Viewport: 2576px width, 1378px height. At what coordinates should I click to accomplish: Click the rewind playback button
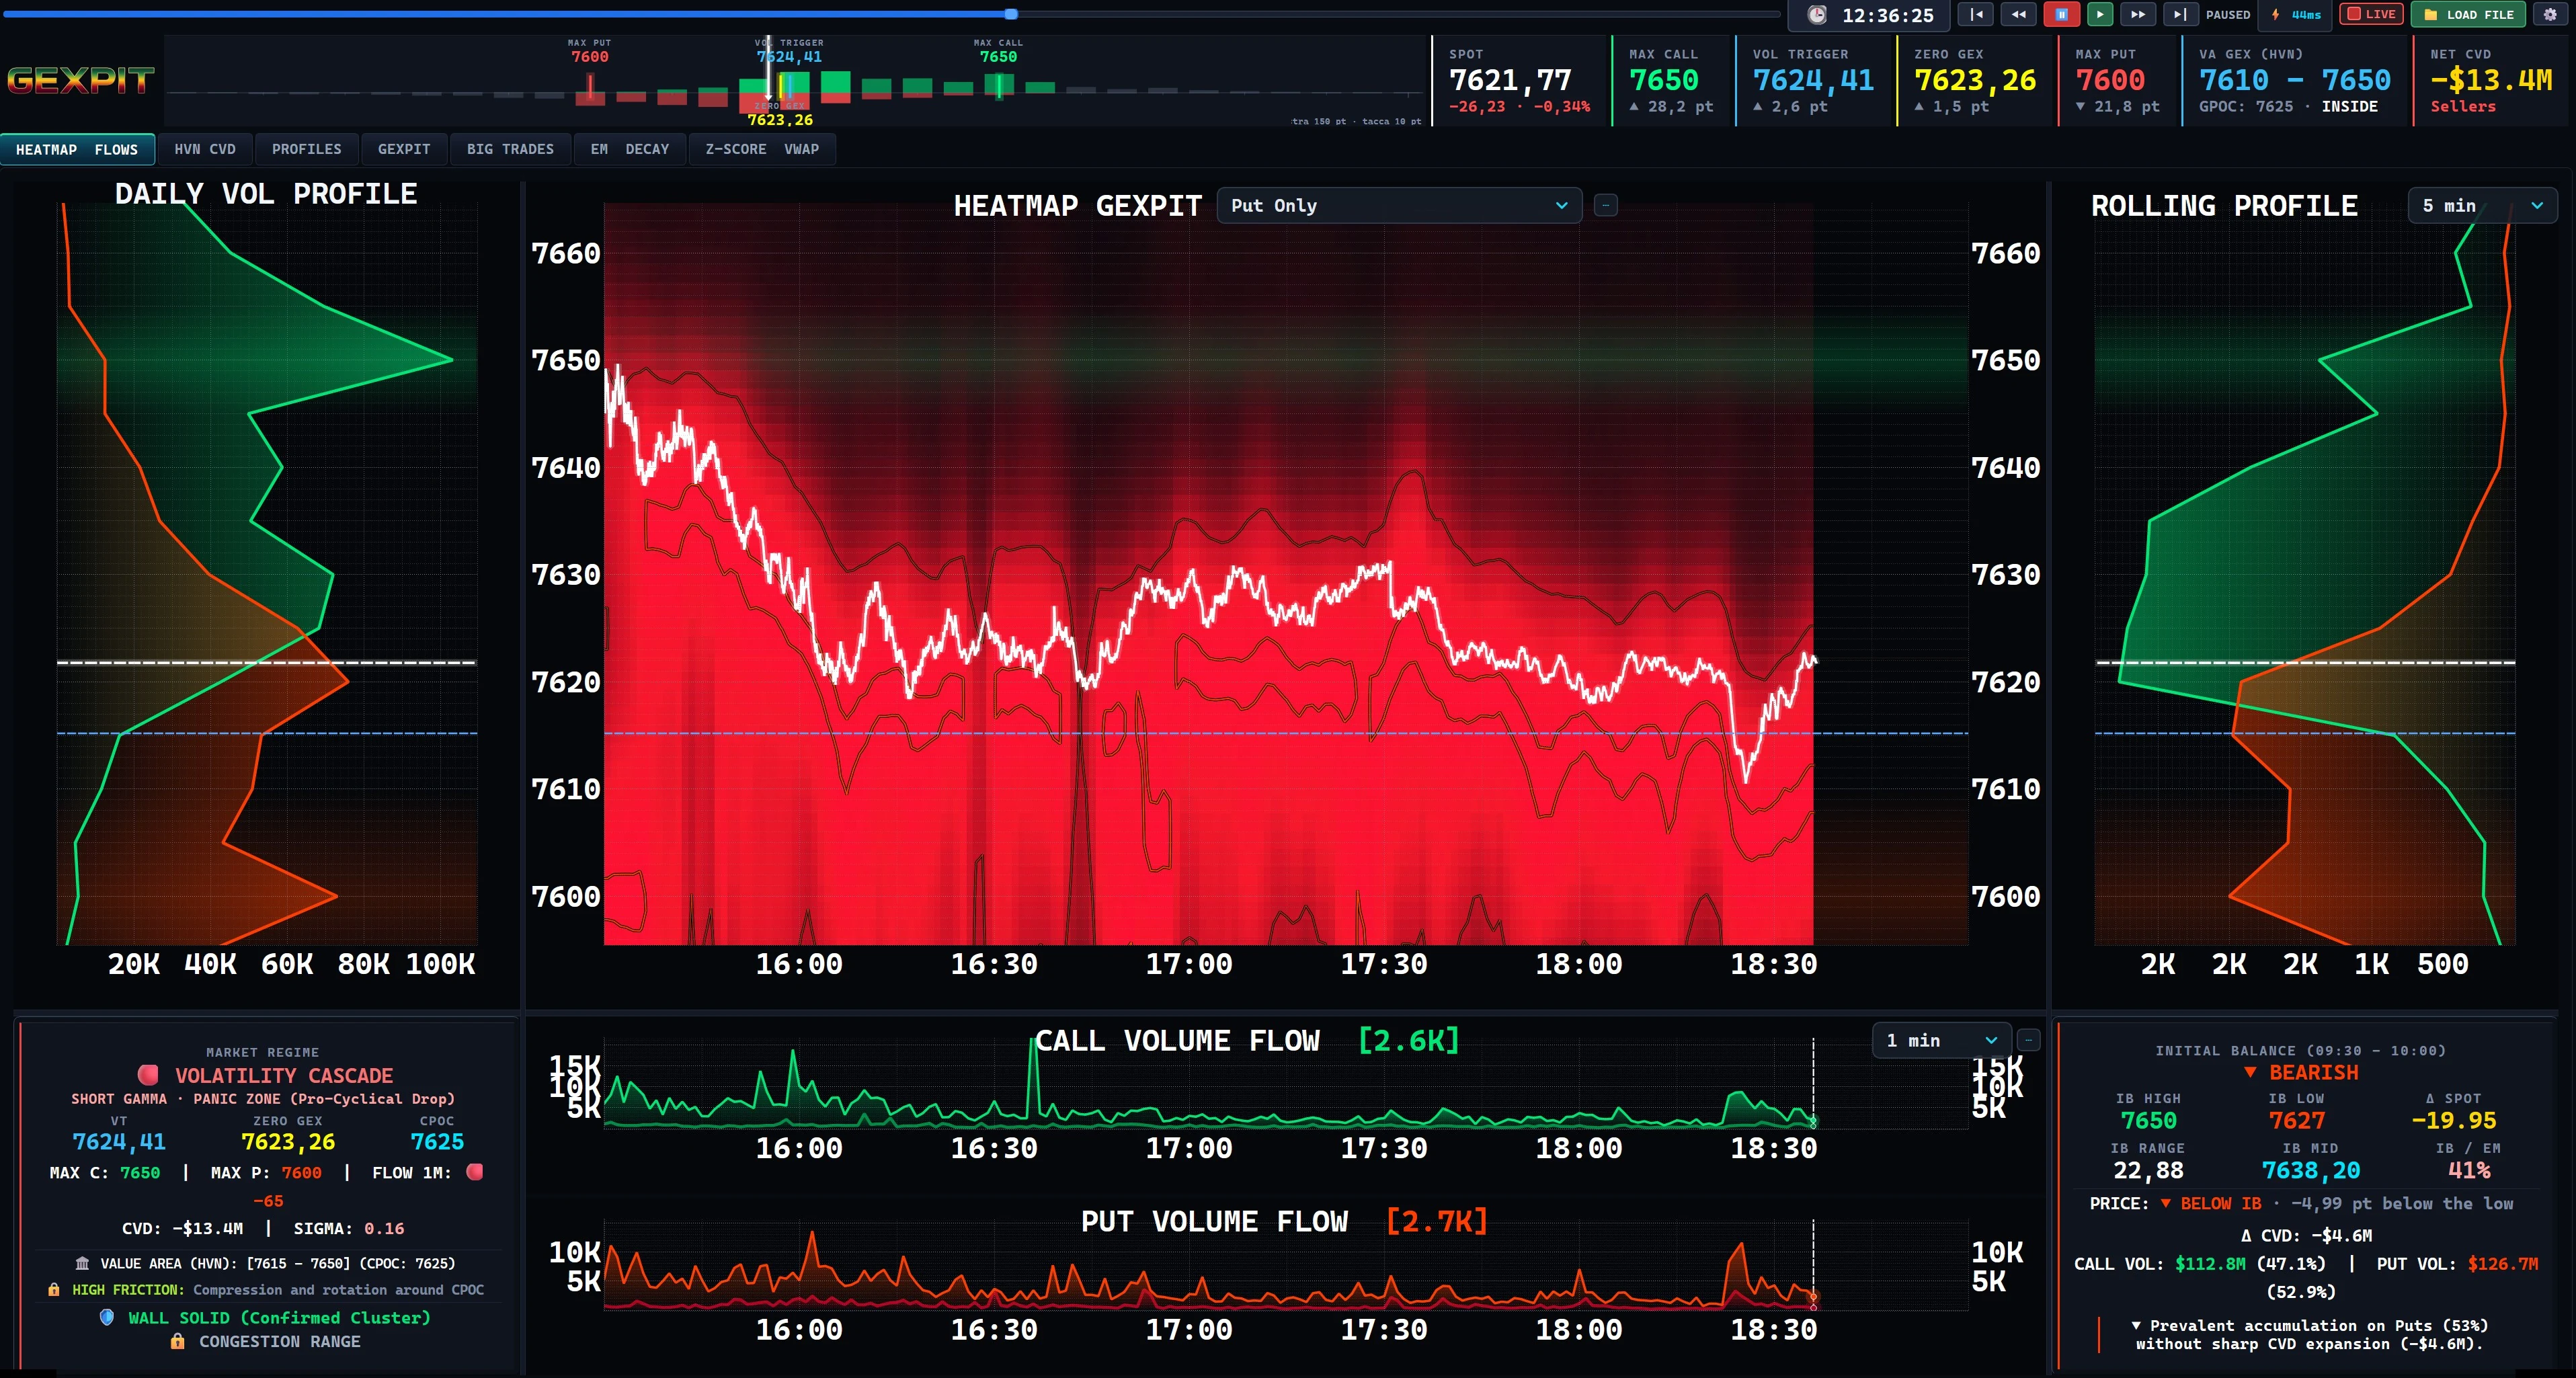pos(2018,14)
